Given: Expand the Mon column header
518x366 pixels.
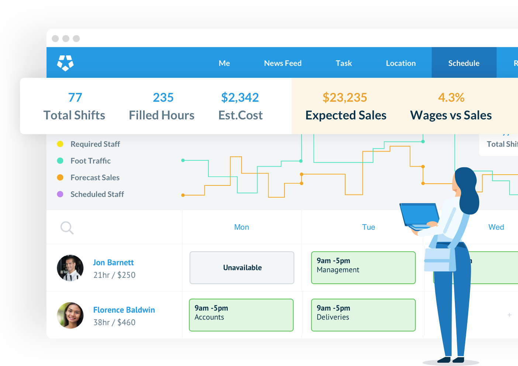Looking at the screenshot, I should coord(241,227).
